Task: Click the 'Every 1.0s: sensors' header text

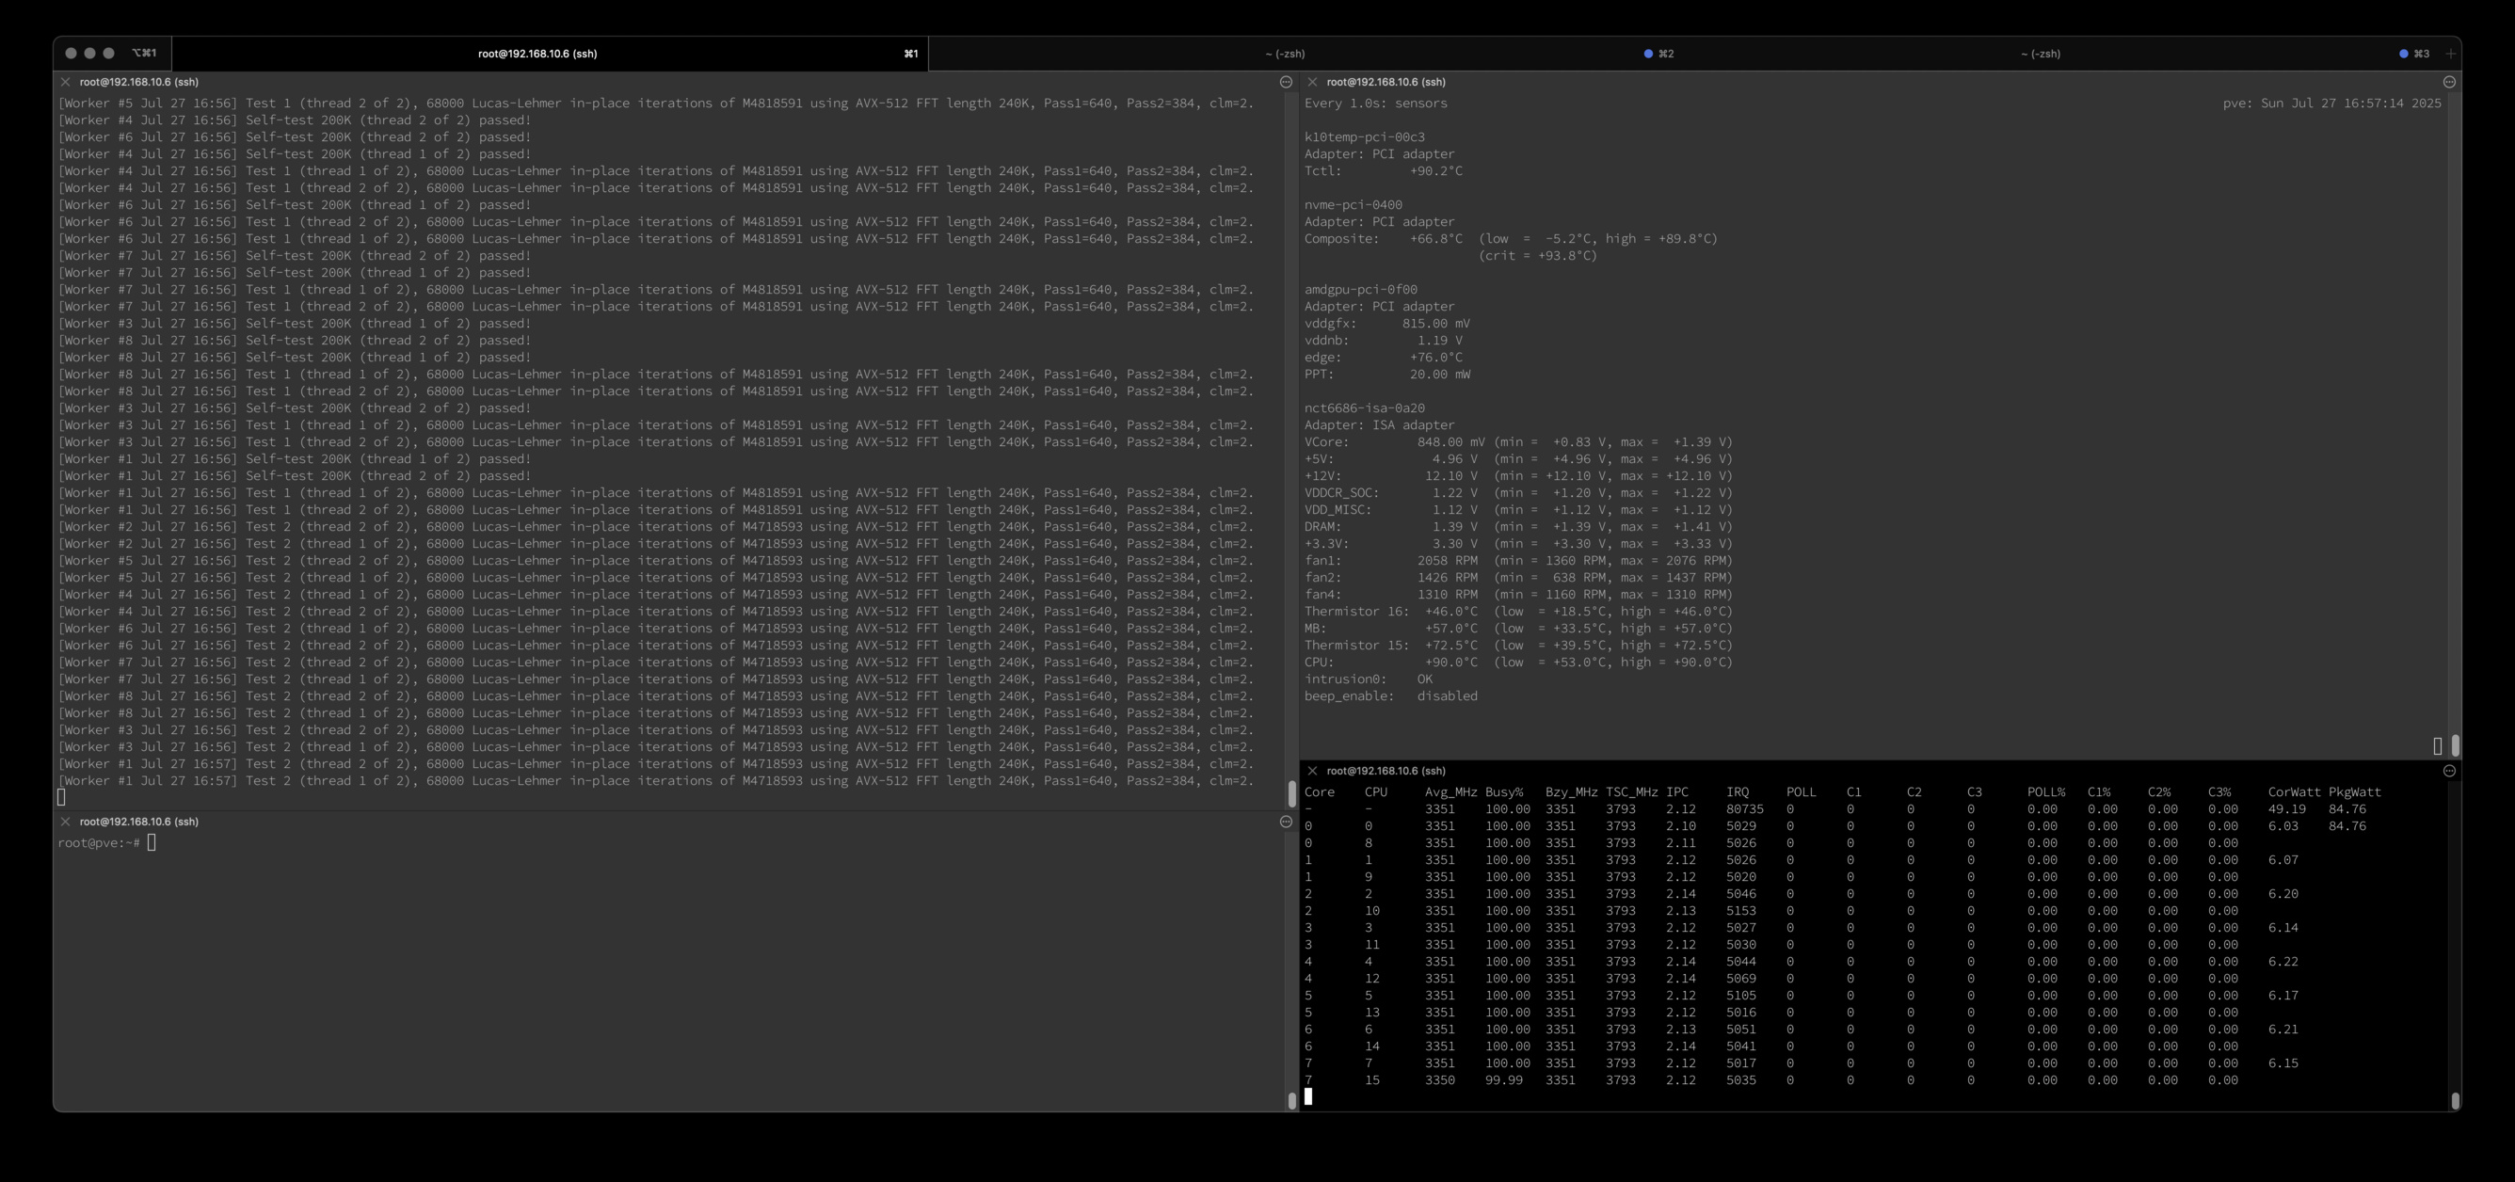Action: 1376,104
